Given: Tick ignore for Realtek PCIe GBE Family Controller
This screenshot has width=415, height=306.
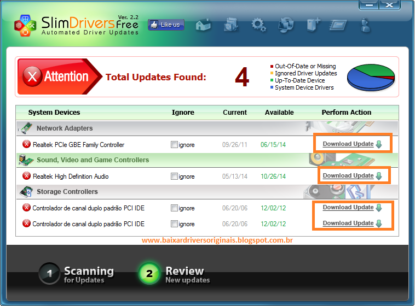Looking at the screenshot, I should (174, 145).
